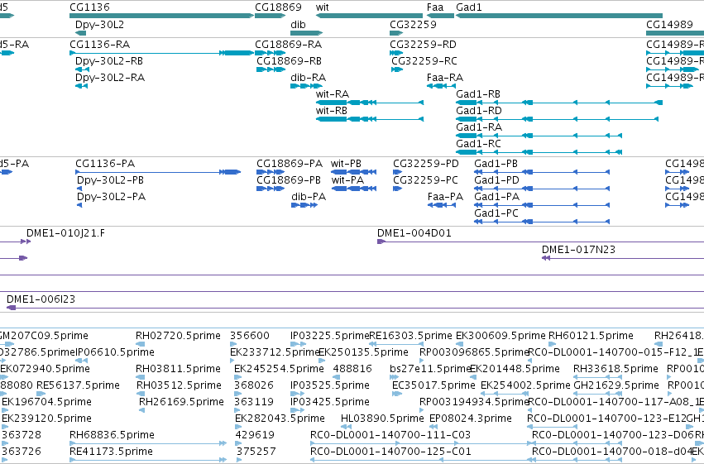704x464 pixels.
Task: Select protein CG18869-PB label
Action: pyautogui.click(x=289, y=180)
